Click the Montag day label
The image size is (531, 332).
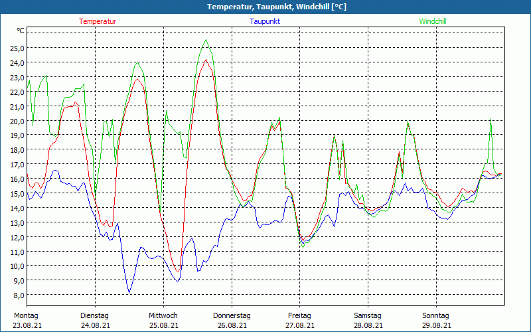click(26, 316)
